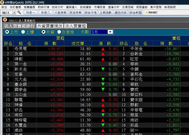Click the eQuick app icon in title bar

point(2,2)
